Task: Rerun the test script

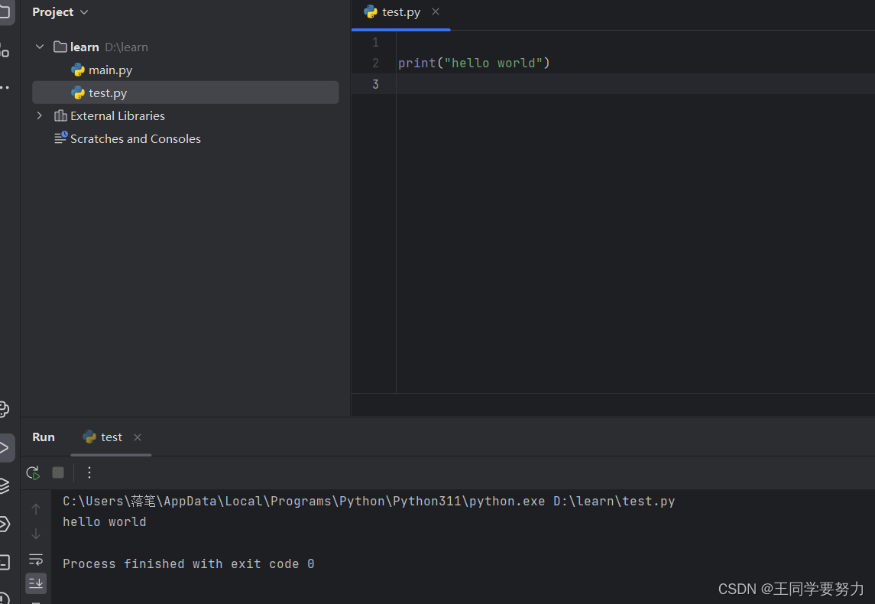Action: pyautogui.click(x=33, y=472)
